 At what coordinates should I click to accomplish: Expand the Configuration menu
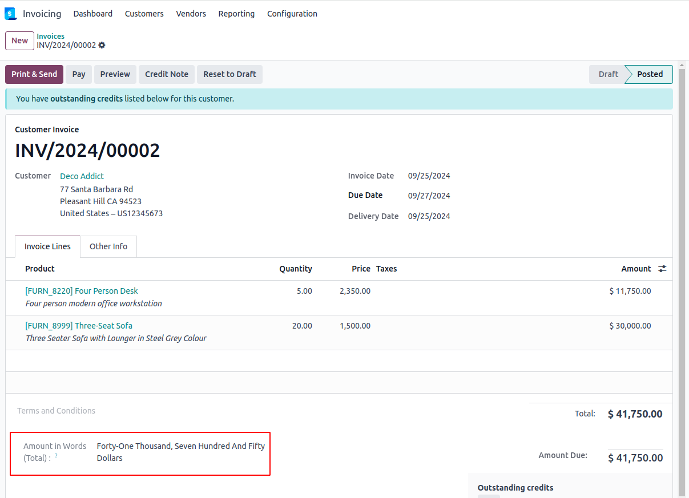[x=292, y=14]
